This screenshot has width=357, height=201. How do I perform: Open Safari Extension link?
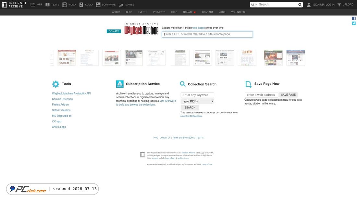click(61, 110)
